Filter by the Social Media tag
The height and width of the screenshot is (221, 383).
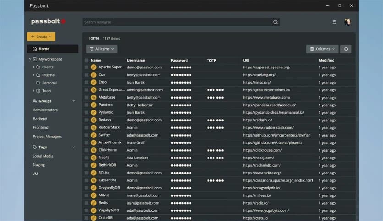(x=43, y=156)
